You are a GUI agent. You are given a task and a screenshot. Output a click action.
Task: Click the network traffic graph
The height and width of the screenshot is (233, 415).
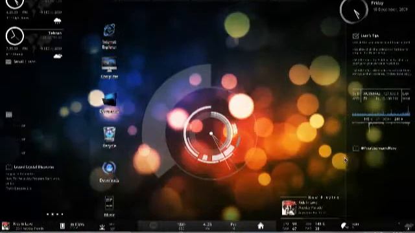click(x=381, y=112)
